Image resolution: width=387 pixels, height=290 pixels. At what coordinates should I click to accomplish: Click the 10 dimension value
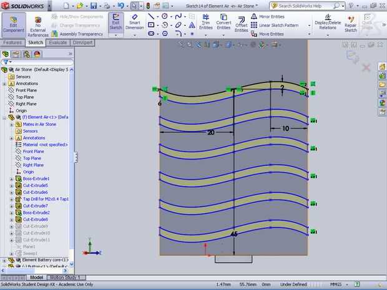[x=285, y=128]
